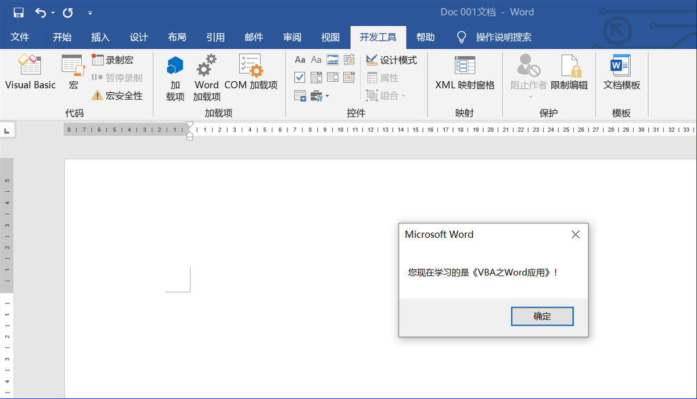The image size is (697, 399).
Task: Insert date picker content control
Action: (349, 77)
